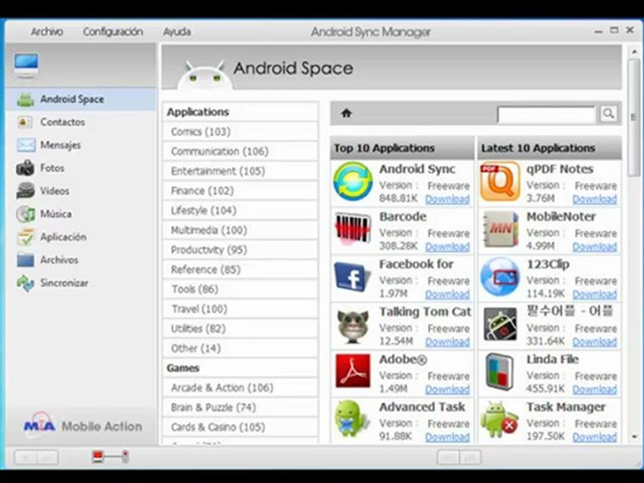Image resolution: width=644 pixels, height=483 pixels.
Task: Select the Lifestyle (104) category
Action: pos(240,210)
